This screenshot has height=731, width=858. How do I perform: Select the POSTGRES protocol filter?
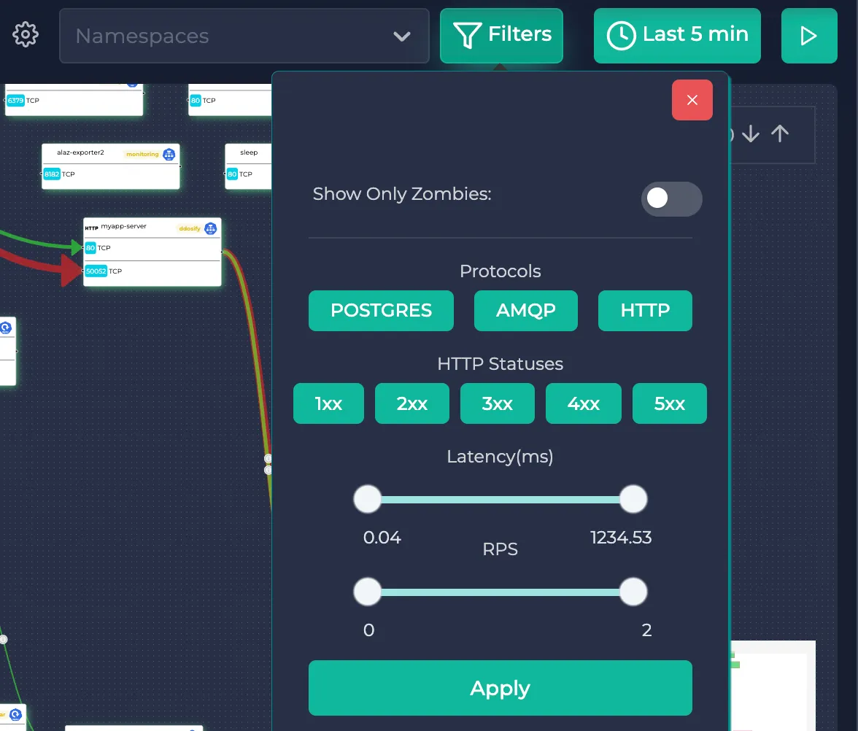pos(381,311)
